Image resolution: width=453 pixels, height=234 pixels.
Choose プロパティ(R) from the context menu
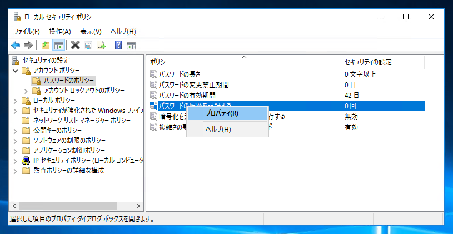pos(228,113)
